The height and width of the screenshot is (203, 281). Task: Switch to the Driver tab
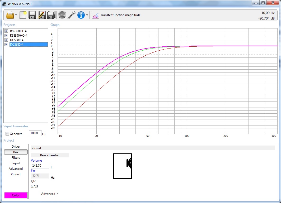pos(16,147)
